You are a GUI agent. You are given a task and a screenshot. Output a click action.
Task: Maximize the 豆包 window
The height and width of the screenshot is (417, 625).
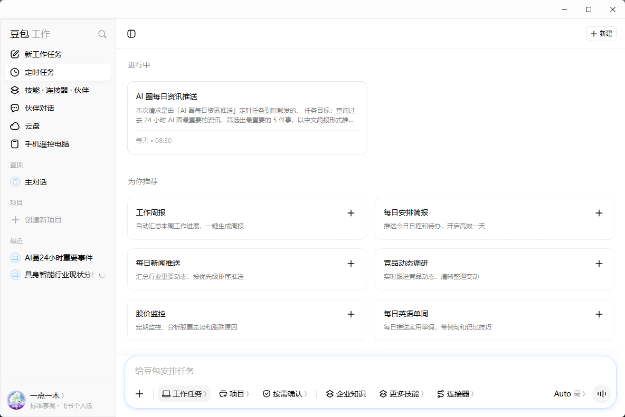point(589,9)
